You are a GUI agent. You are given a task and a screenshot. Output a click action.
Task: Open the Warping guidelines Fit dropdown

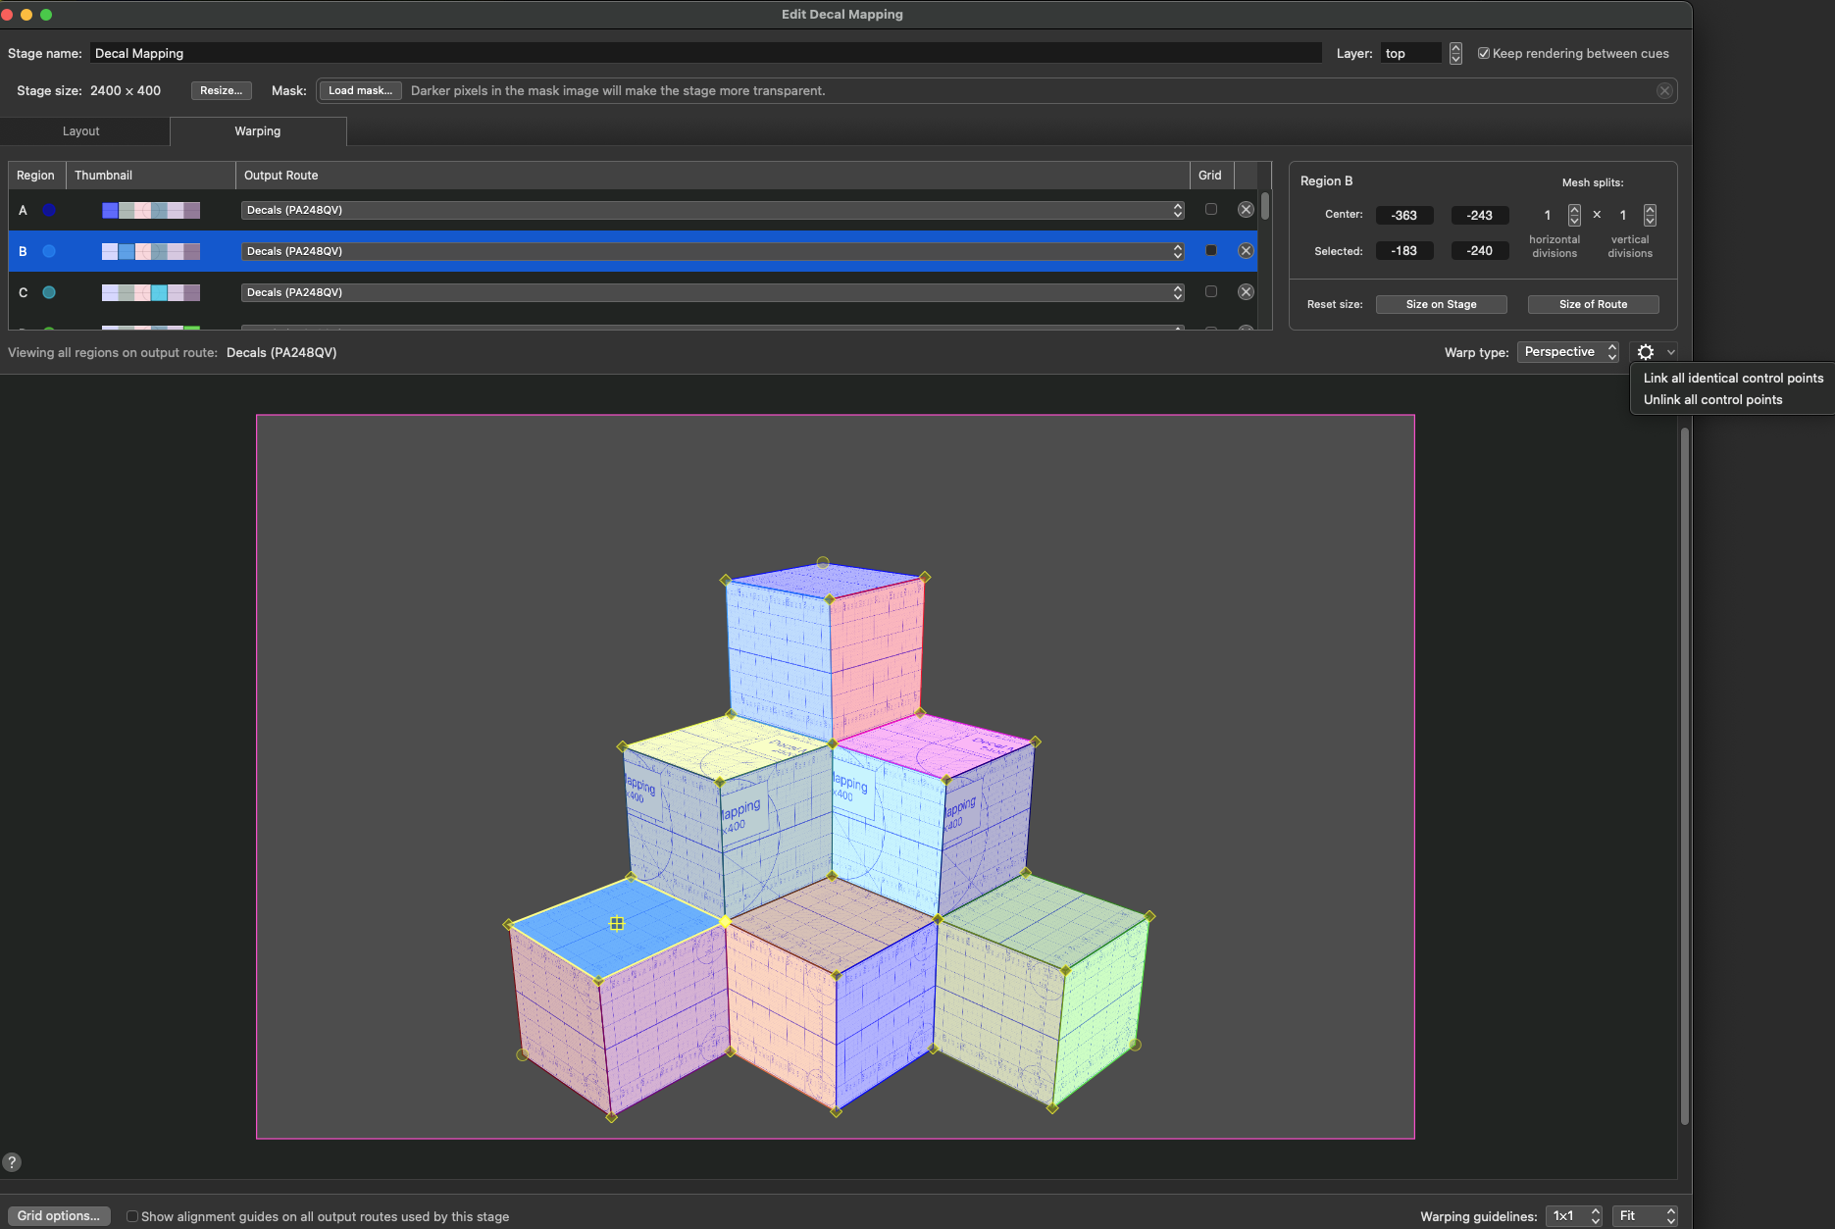pos(1644,1215)
